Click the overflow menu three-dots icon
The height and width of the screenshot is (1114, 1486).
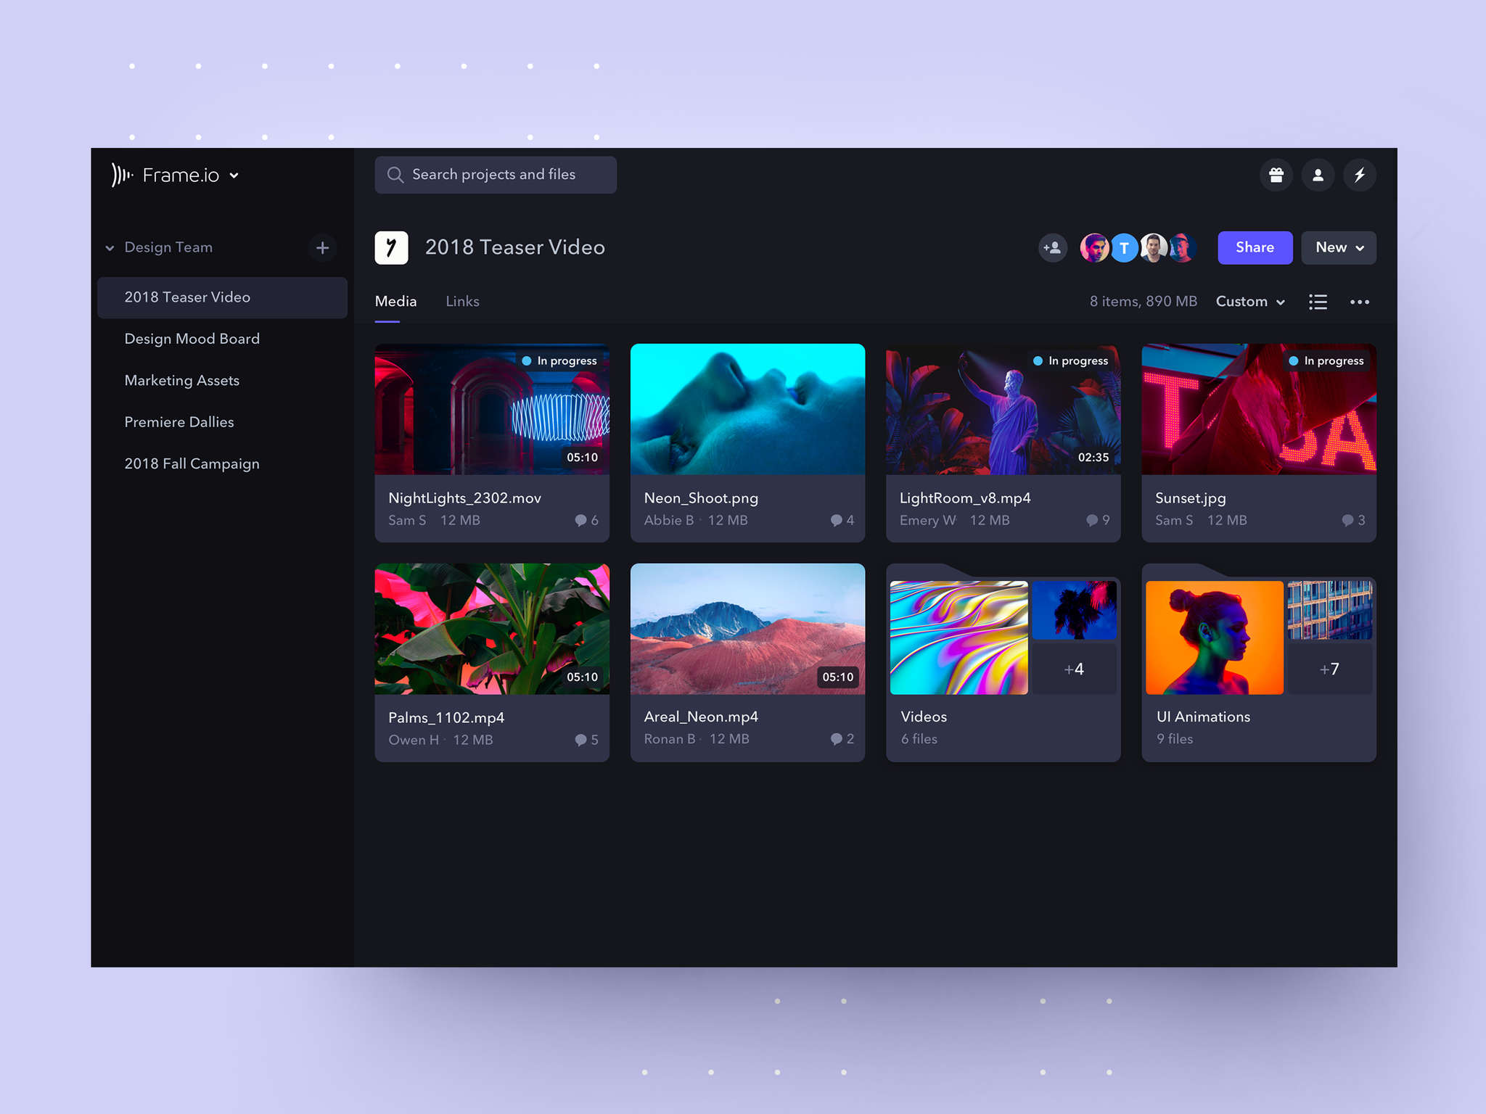coord(1360,302)
